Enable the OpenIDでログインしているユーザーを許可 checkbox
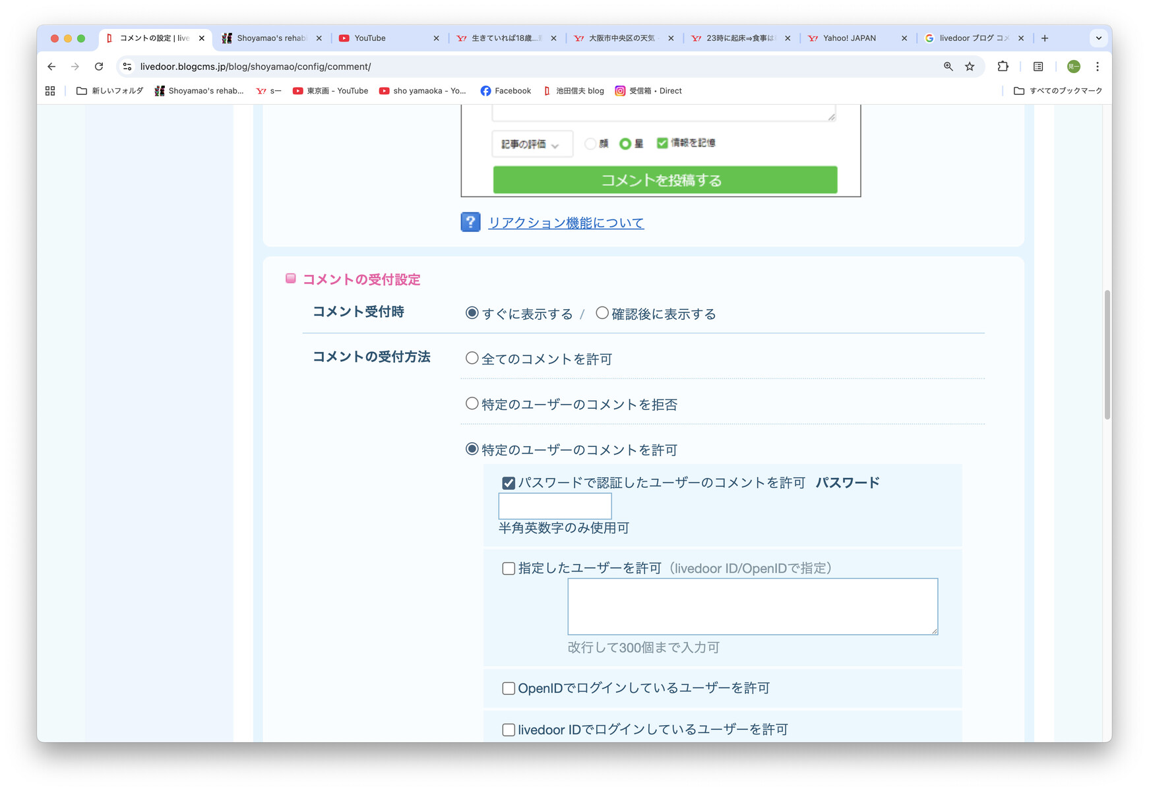The width and height of the screenshot is (1149, 791). [508, 688]
